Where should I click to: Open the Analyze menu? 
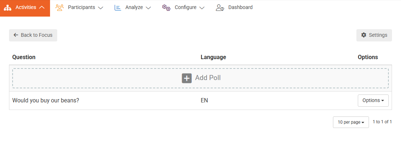click(134, 7)
